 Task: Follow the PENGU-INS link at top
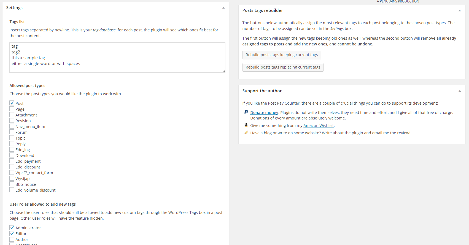(x=388, y=2)
